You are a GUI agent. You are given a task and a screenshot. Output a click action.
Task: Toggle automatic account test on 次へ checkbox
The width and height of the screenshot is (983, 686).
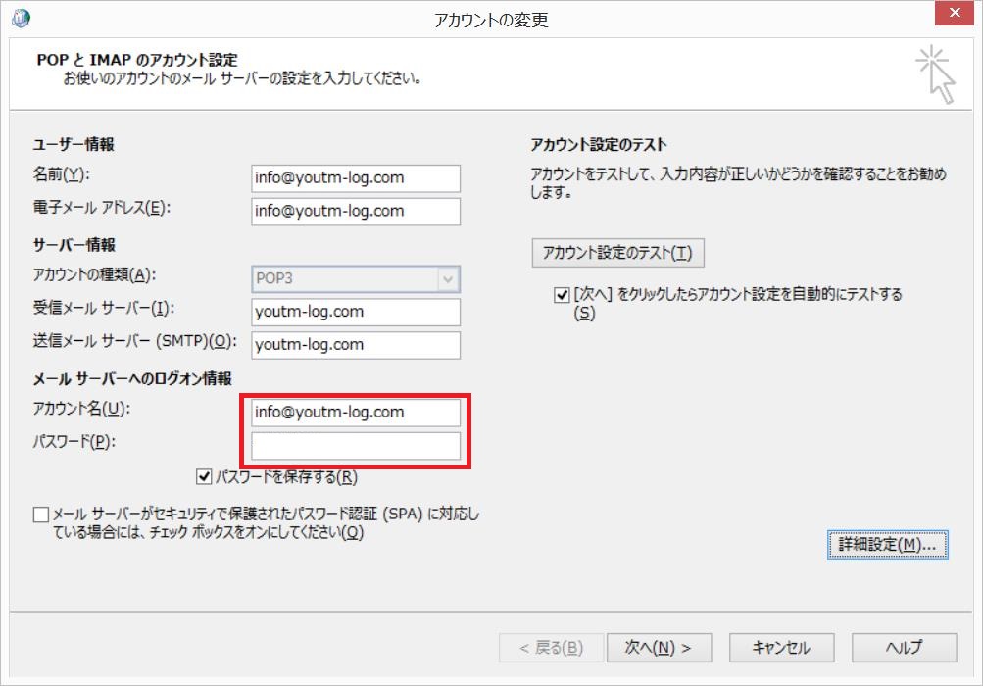click(x=562, y=295)
